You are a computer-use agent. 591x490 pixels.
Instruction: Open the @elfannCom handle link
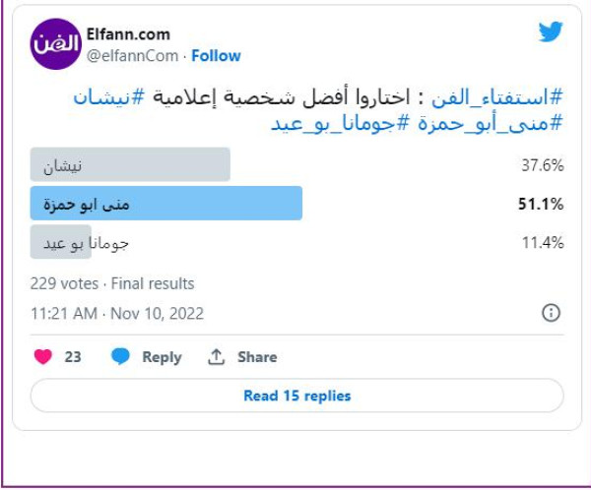[135, 56]
